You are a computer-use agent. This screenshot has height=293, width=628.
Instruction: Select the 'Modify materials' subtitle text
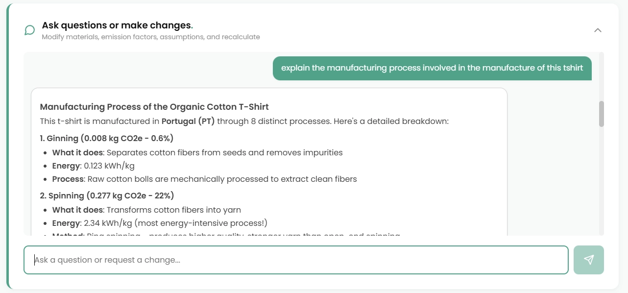point(151,37)
